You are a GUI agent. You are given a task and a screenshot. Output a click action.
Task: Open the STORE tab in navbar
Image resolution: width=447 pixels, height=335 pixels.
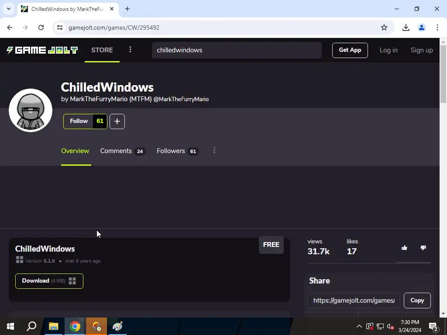click(x=102, y=50)
